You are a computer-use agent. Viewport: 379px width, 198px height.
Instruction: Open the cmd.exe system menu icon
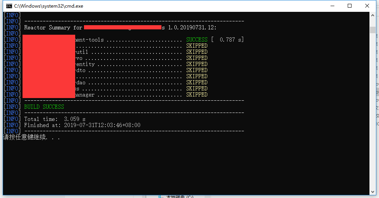tap(9, 6)
